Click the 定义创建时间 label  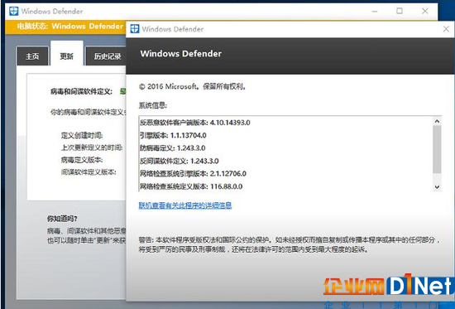[82, 136]
